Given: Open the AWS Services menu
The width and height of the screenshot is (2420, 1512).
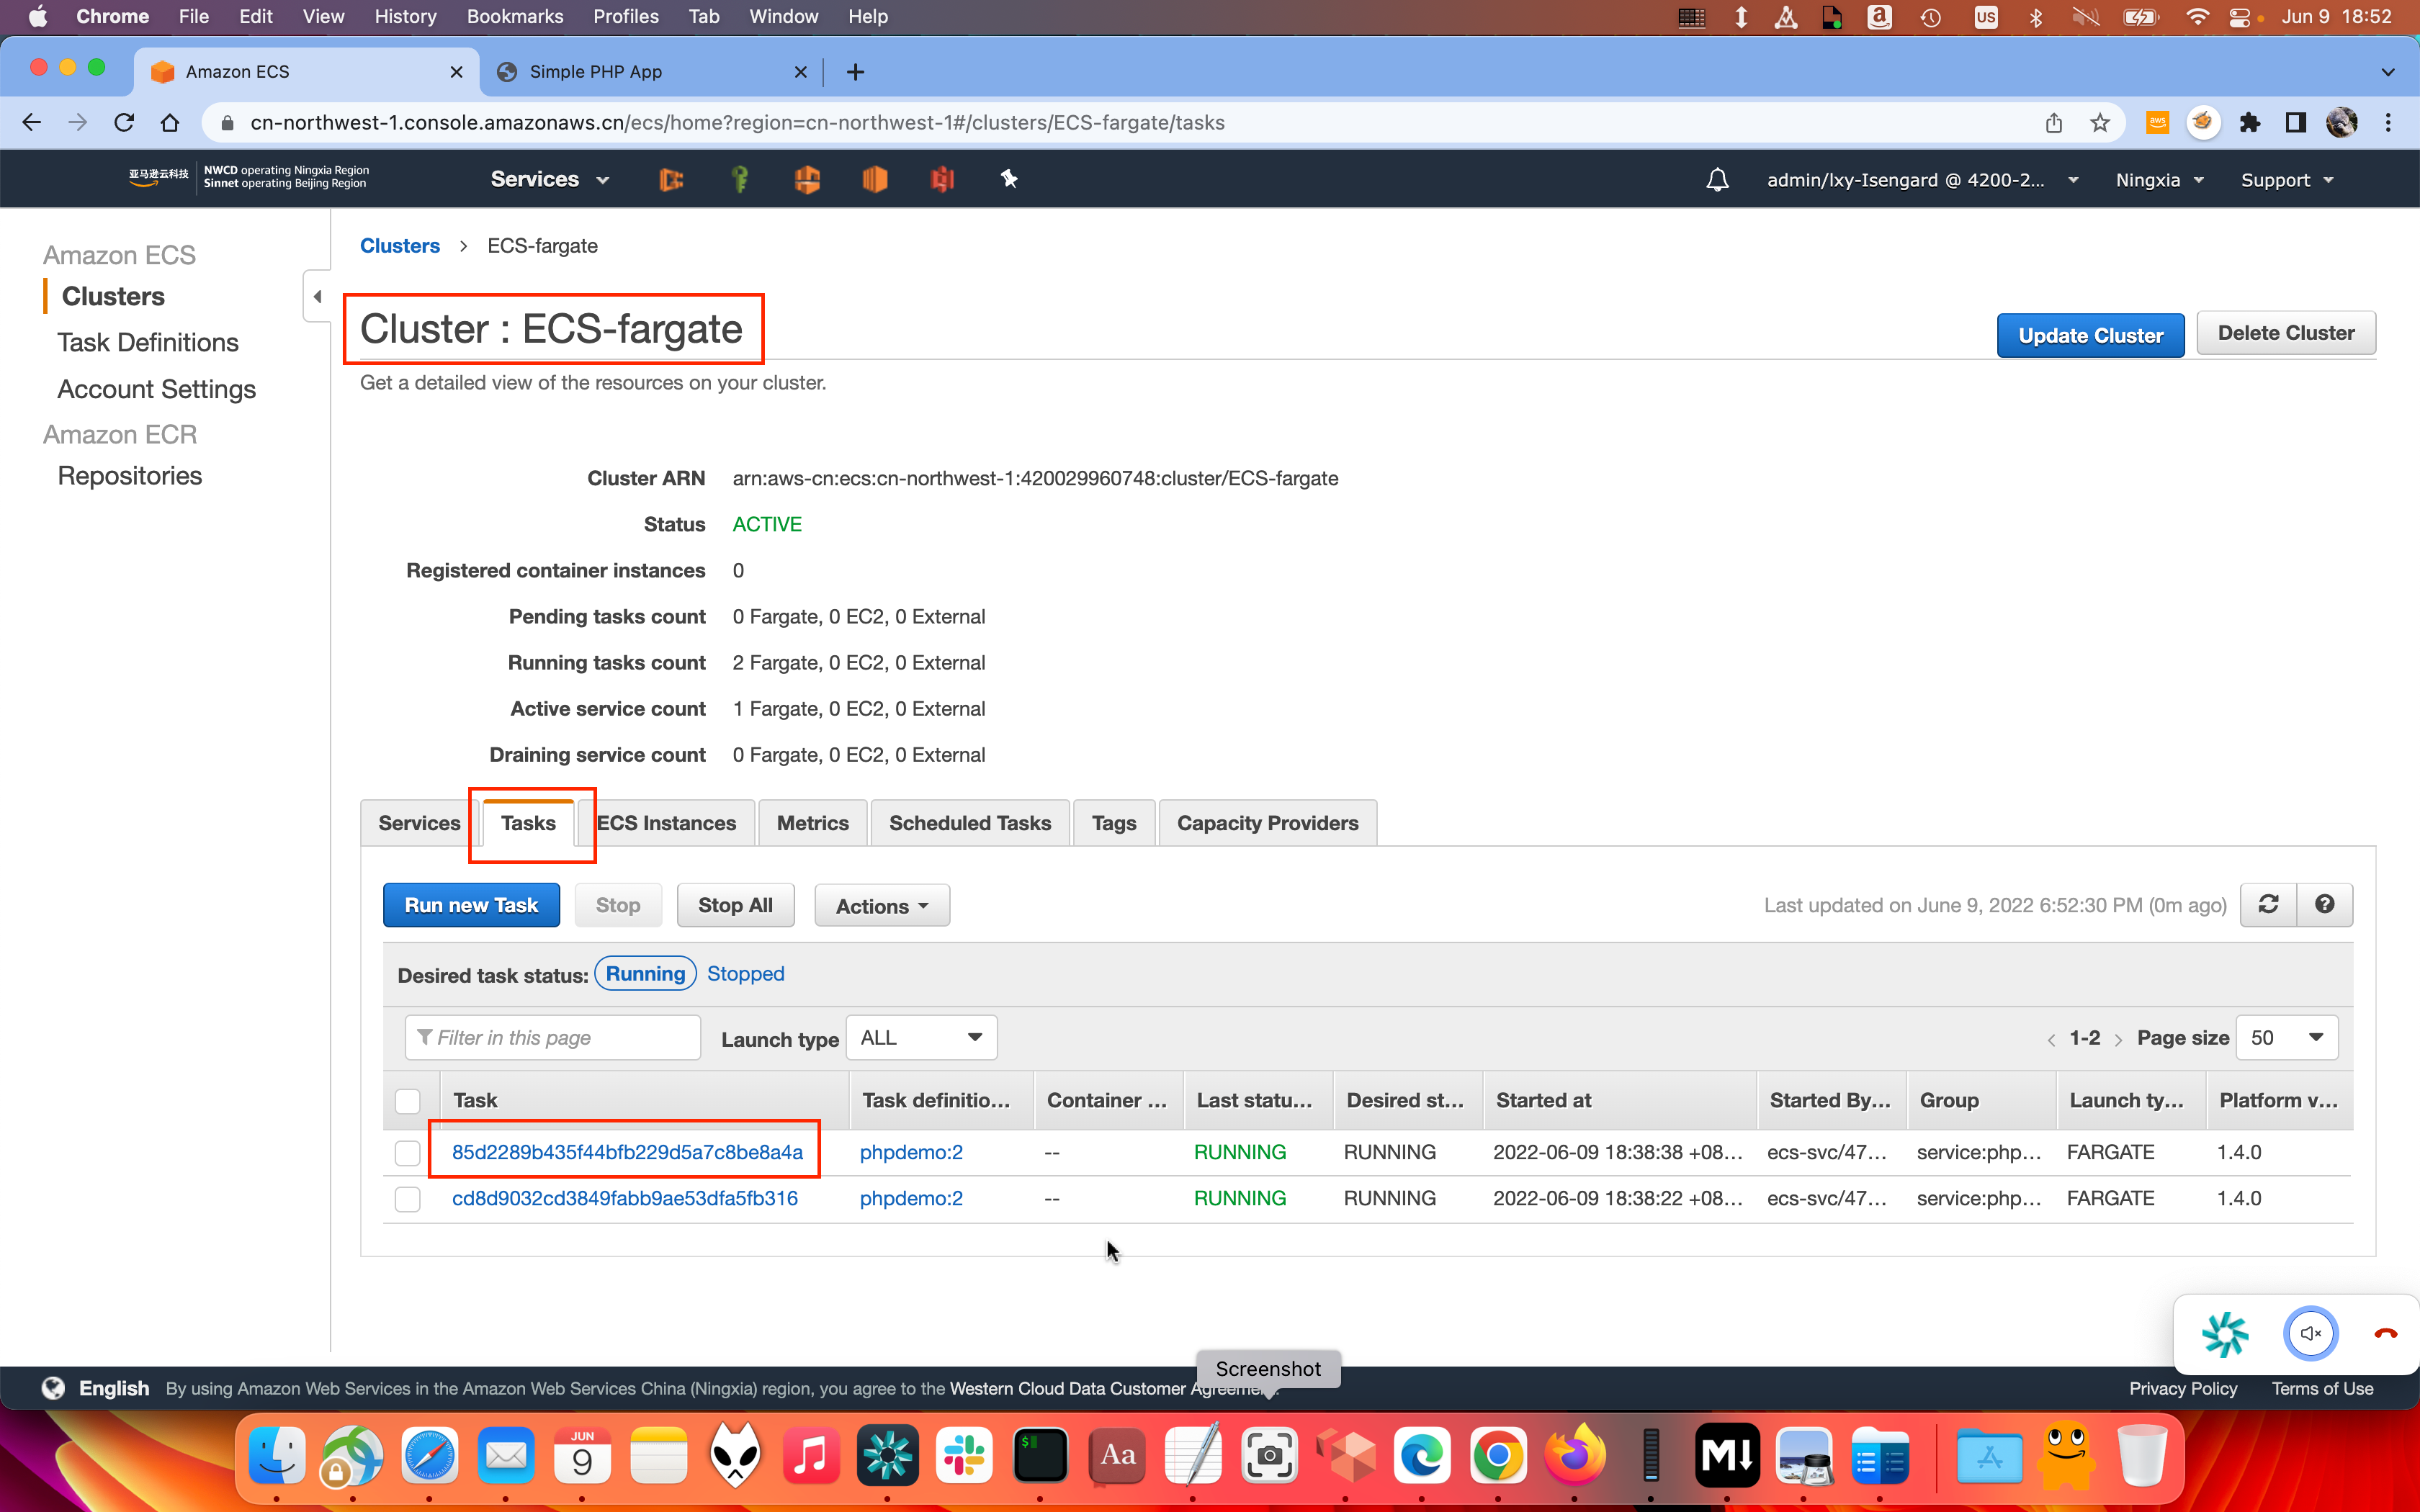Looking at the screenshot, I should pyautogui.click(x=549, y=179).
